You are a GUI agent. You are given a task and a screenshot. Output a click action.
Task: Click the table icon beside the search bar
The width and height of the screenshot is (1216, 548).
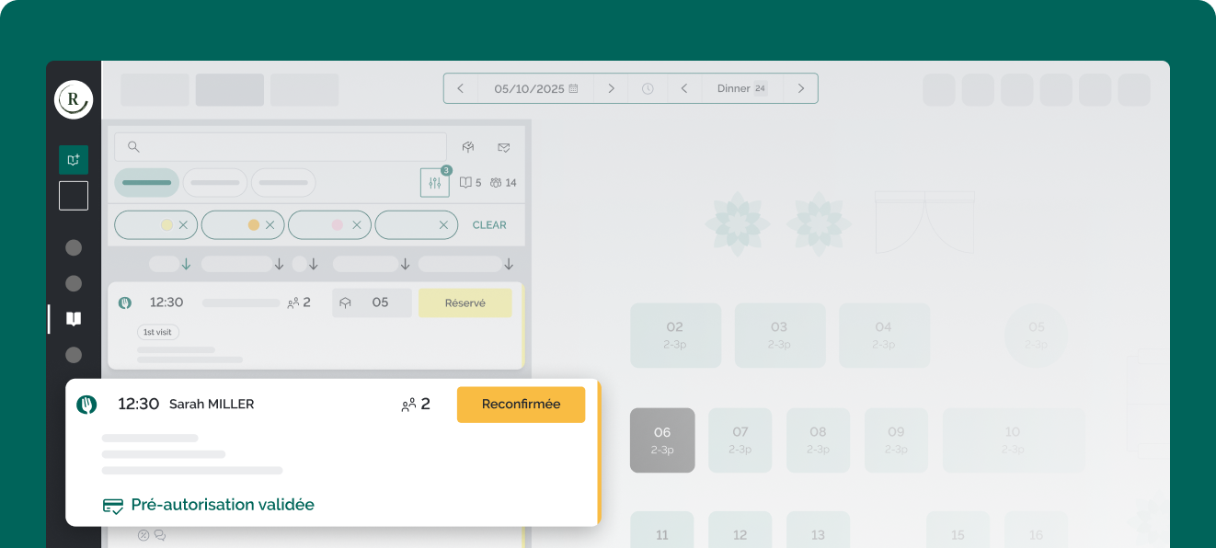tap(468, 147)
